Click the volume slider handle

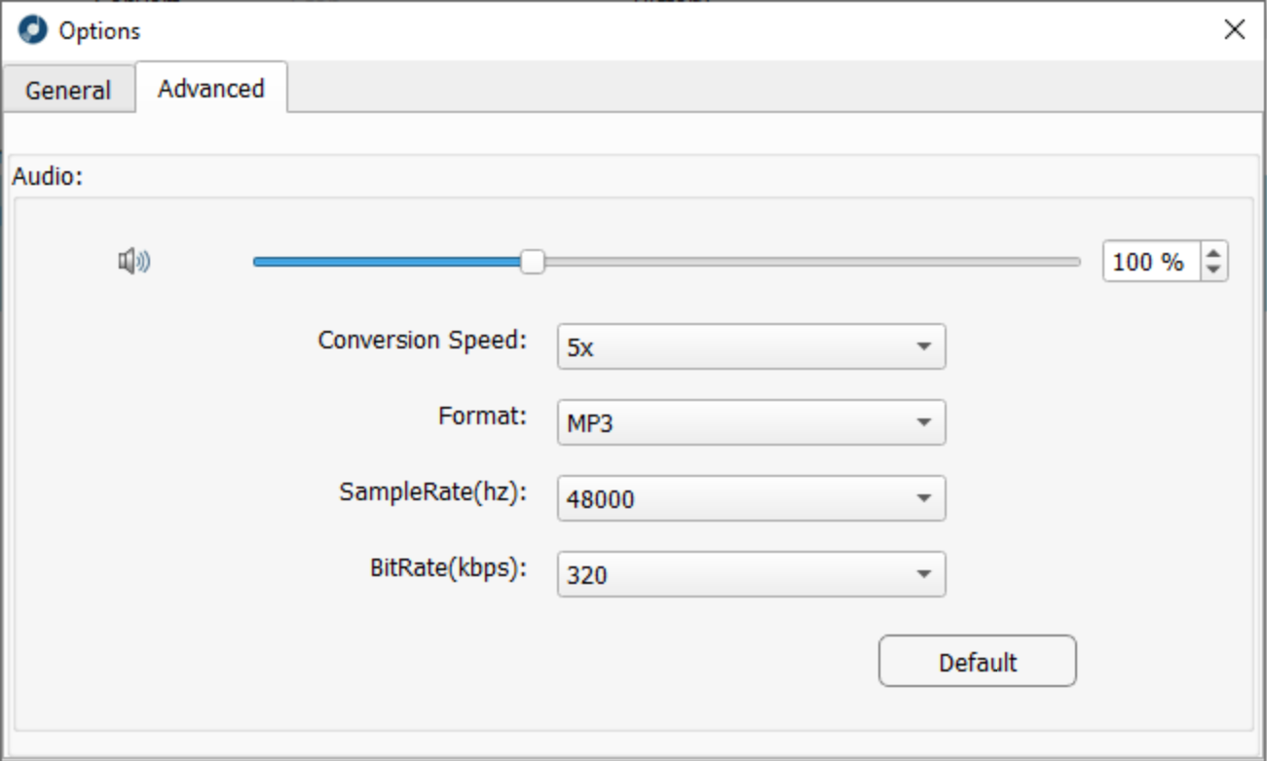pyautogui.click(x=532, y=261)
